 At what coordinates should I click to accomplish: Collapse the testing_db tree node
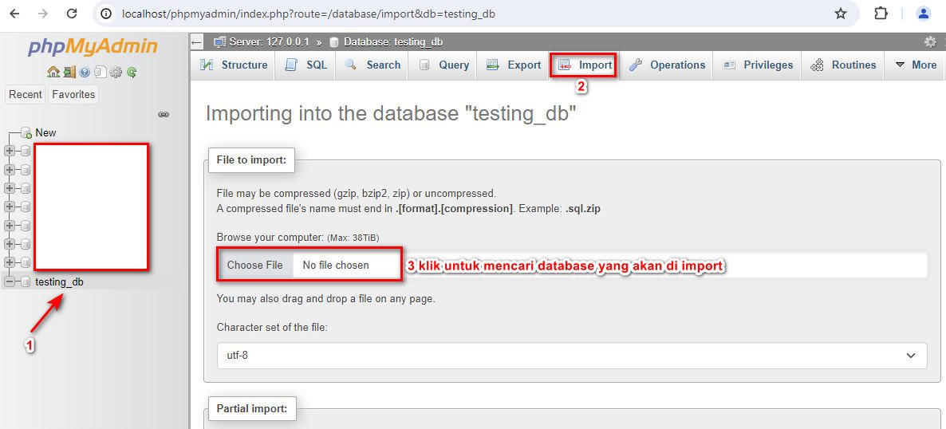10,281
